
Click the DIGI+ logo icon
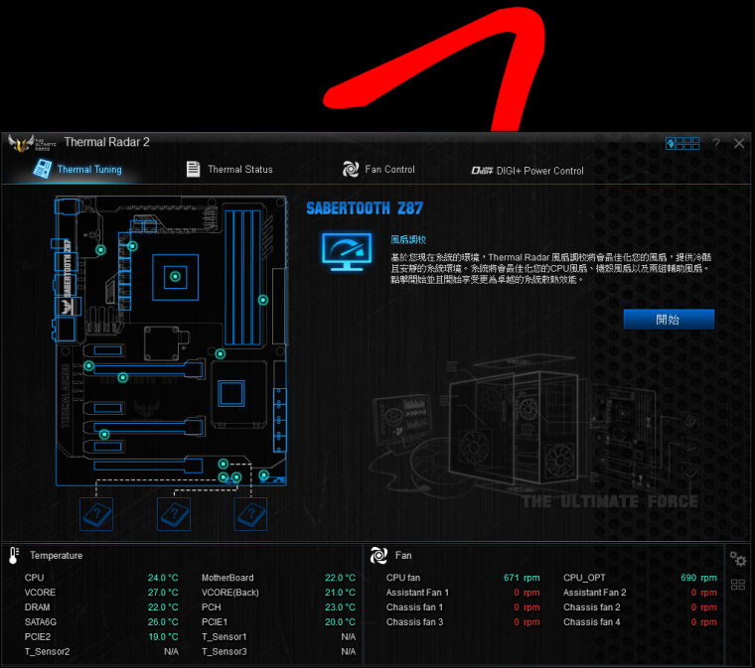click(482, 171)
